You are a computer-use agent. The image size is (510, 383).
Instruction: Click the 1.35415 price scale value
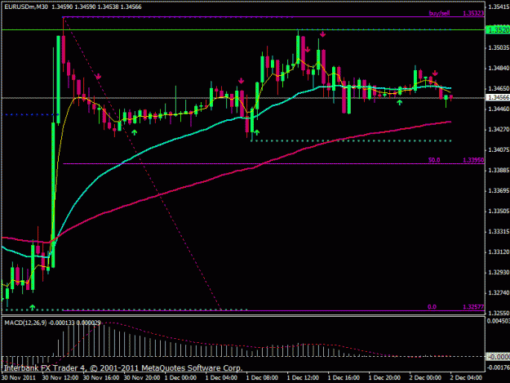pos(499,7)
